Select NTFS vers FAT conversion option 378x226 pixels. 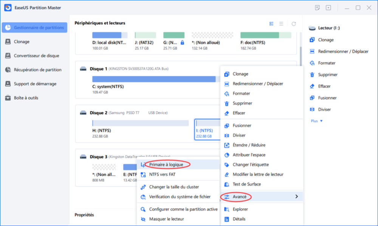[162, 174]
